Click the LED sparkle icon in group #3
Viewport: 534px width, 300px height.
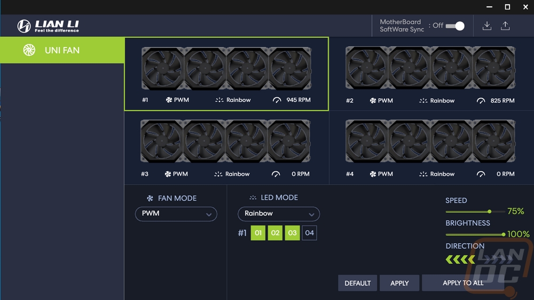(218, 174)
